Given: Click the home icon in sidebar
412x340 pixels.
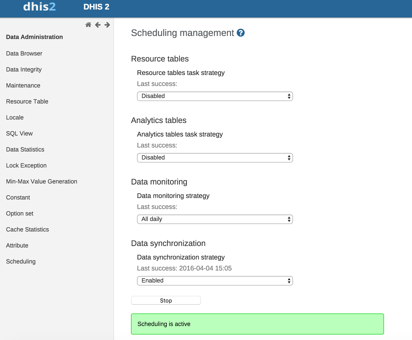Looking at the screenshot, I should pos(88,25).
